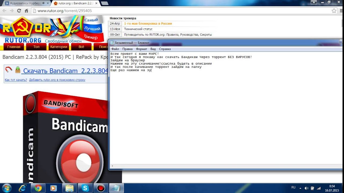Viewport: 344px width, 193px height.
Task: Open the Правка menu in Notepad
Action: (127, 49)
